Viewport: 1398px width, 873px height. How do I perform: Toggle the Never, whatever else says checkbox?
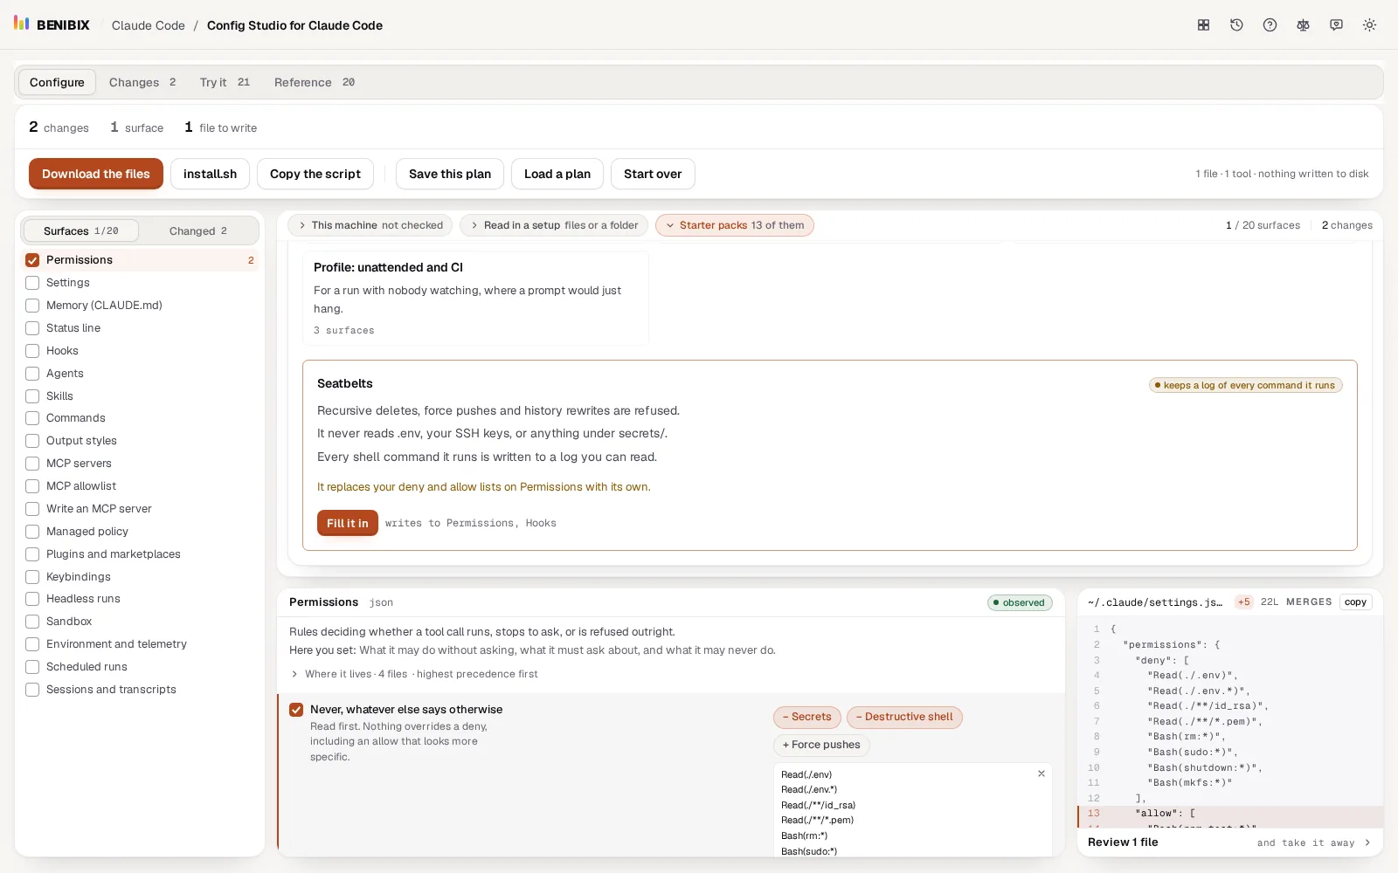[296, 710]
